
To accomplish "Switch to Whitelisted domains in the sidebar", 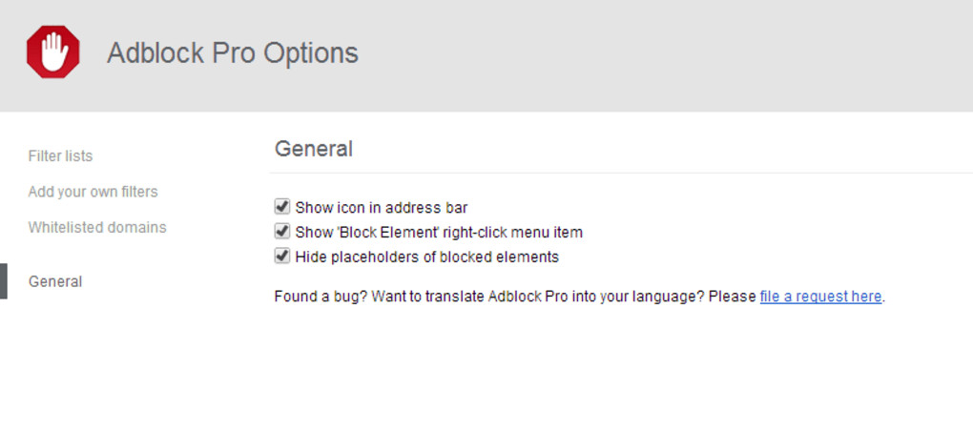I will click(x=97, y=227).
